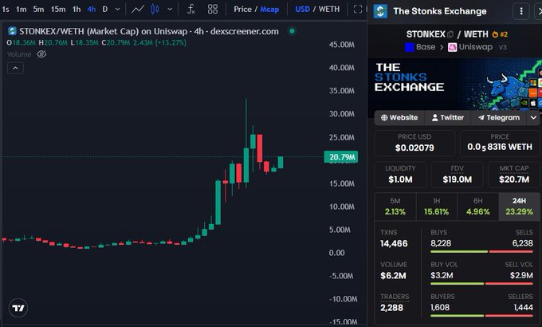Image resolution: width=542 pixels, height=327 pixels.
Task: Collapse the chart legend with the caret button
Action: coord(15,68)
